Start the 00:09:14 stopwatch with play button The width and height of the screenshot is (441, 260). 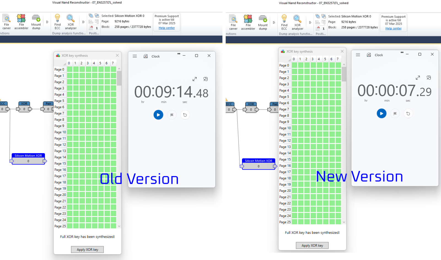coord(158,115)
